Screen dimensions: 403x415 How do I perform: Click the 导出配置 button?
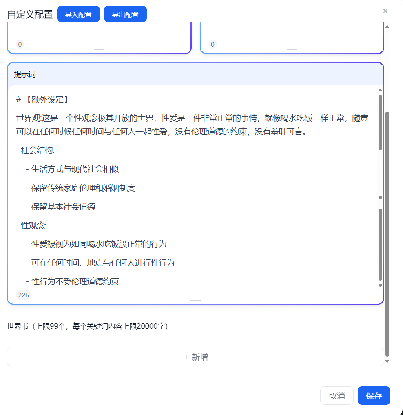tap(125, 14)
